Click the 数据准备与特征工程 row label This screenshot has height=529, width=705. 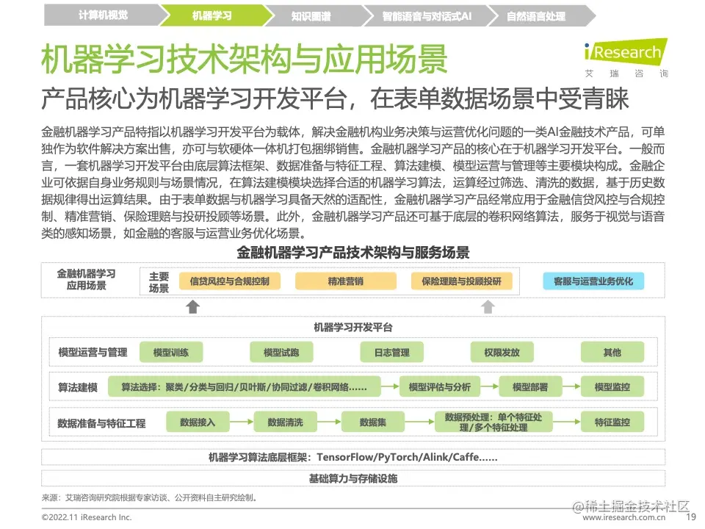(101, 423)
